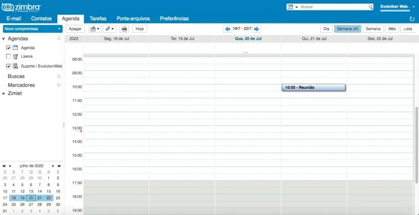Screen dimensions: 419x215
Task: Select day 13 in the mini calendar
Action: (x=31, y=192)
